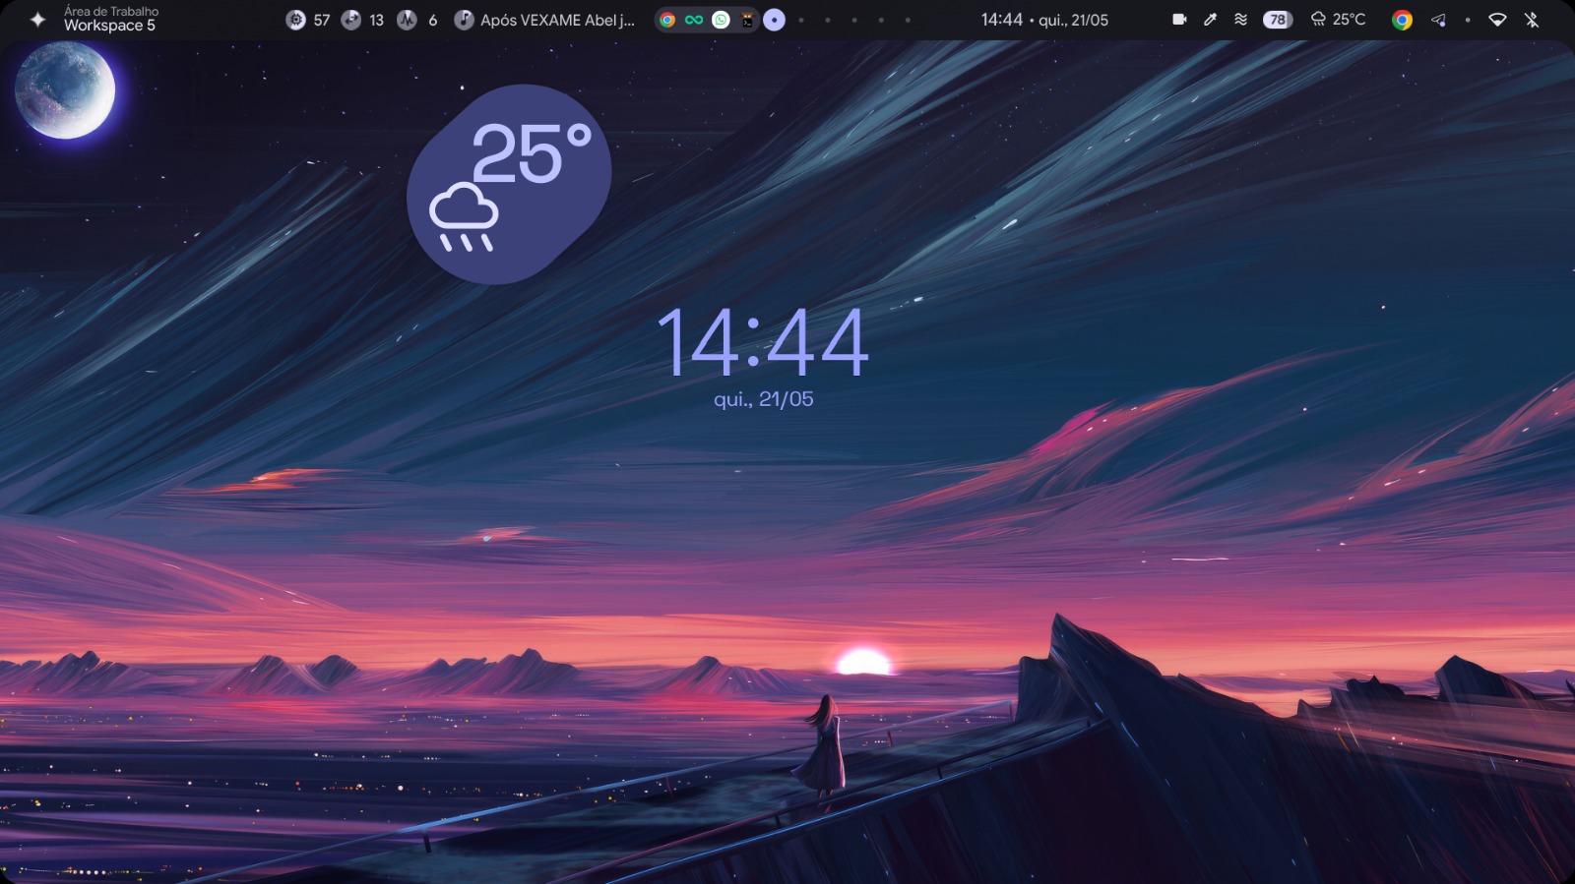Open the sparkle launcher icon in the bar
Screen dimensions: 1575x884
(x=37, y=20)
